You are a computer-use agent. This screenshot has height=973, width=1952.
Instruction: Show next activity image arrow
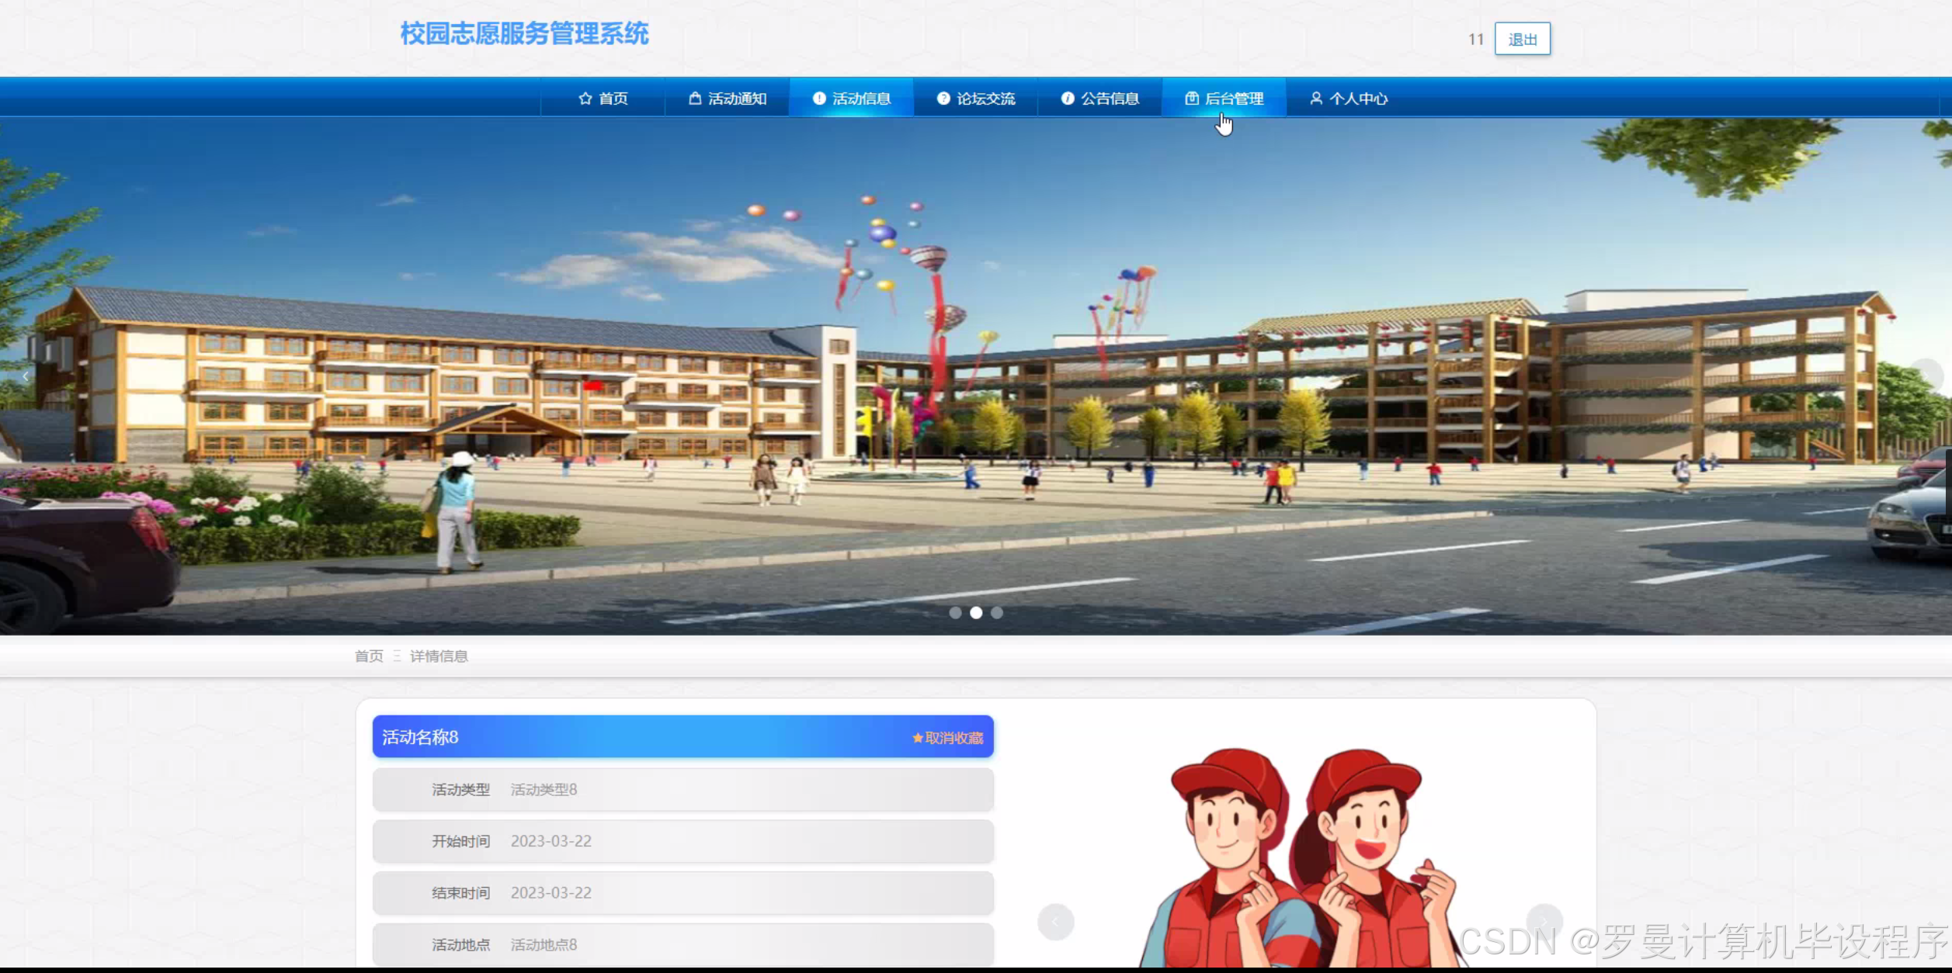click(1544, 922)
